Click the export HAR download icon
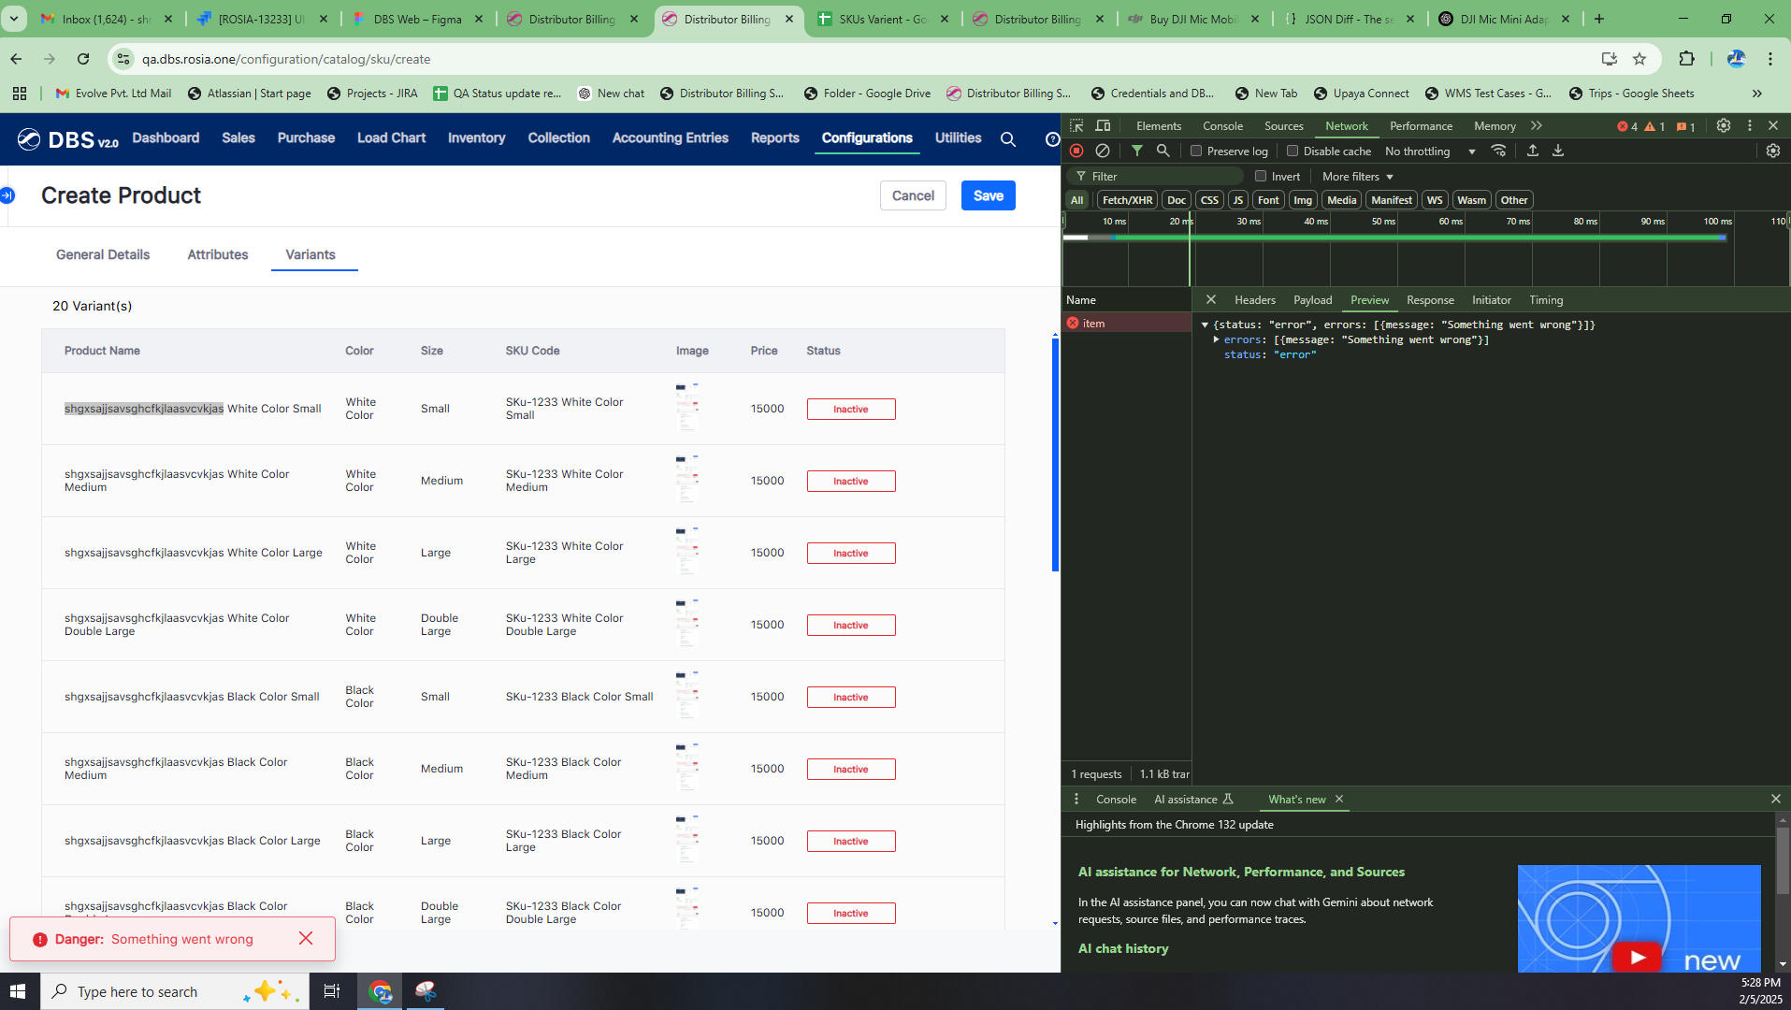 point(1558,151)
